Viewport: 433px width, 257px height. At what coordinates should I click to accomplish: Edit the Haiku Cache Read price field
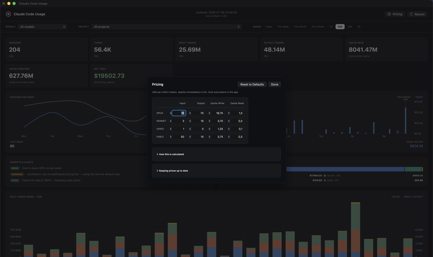pyautogui.click(x=237, y=129)
